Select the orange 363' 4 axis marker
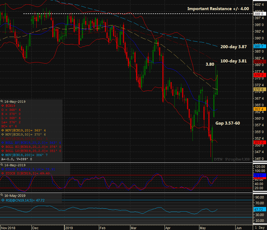Viewport: 267px width, 230px height. (x=260, y=109)
